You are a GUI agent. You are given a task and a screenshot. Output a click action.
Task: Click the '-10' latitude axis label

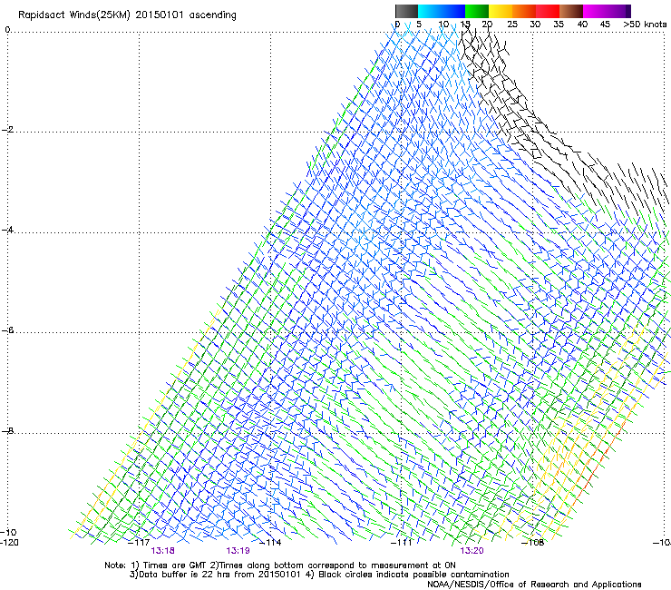pos(8,532)
